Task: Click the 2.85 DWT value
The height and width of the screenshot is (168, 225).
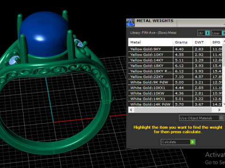Action: [199, 88]
